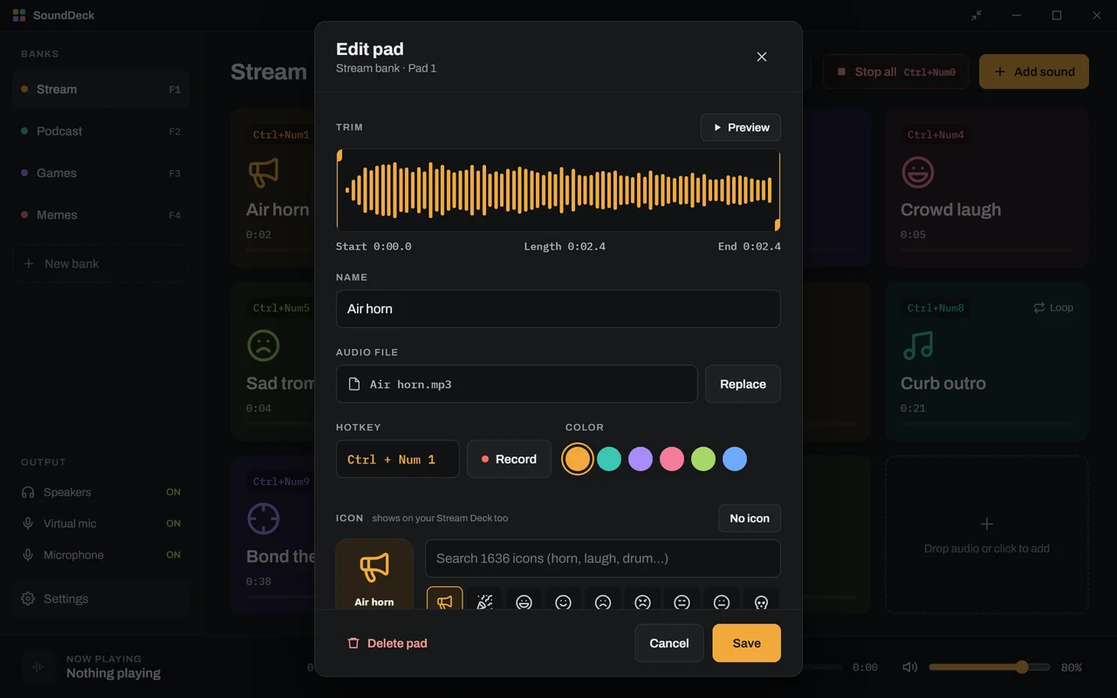Click the laughing face icon on Crowd laugh pad
Image resolution: width=1117 pixels, height=698 pixels.
click(917, 172)
